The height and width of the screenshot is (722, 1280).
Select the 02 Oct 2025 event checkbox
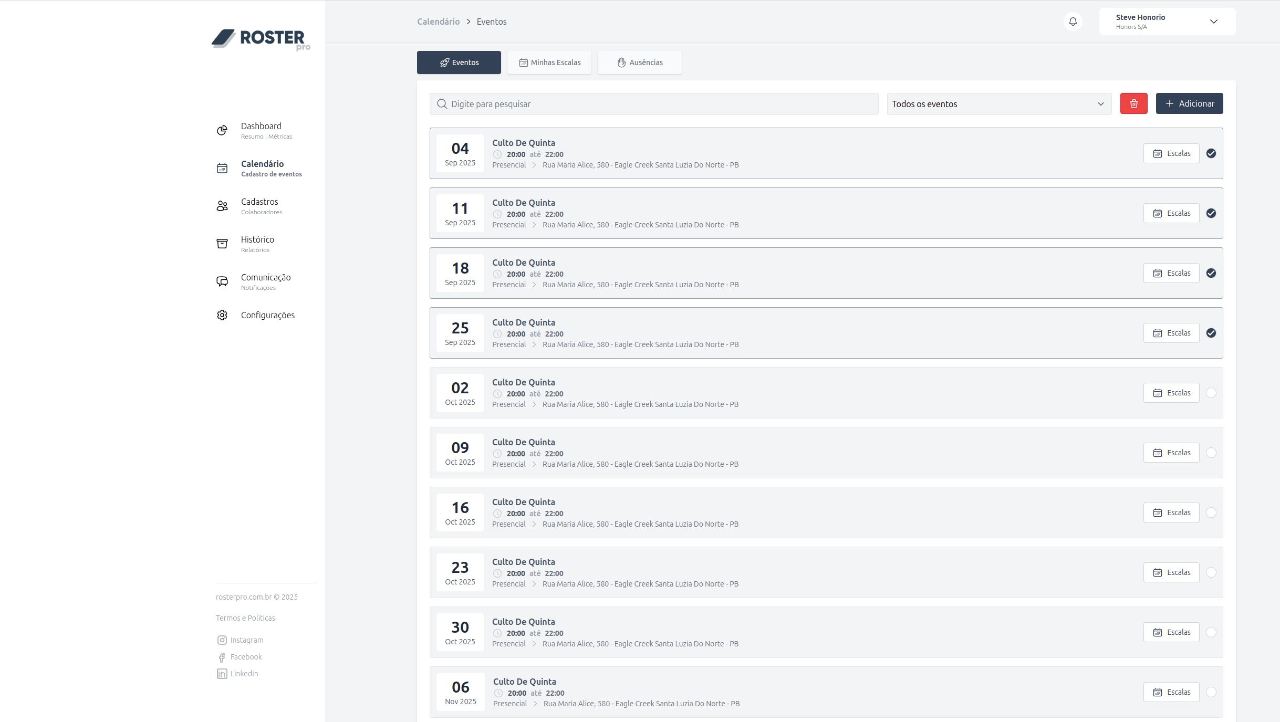[x=1211, y=393]
